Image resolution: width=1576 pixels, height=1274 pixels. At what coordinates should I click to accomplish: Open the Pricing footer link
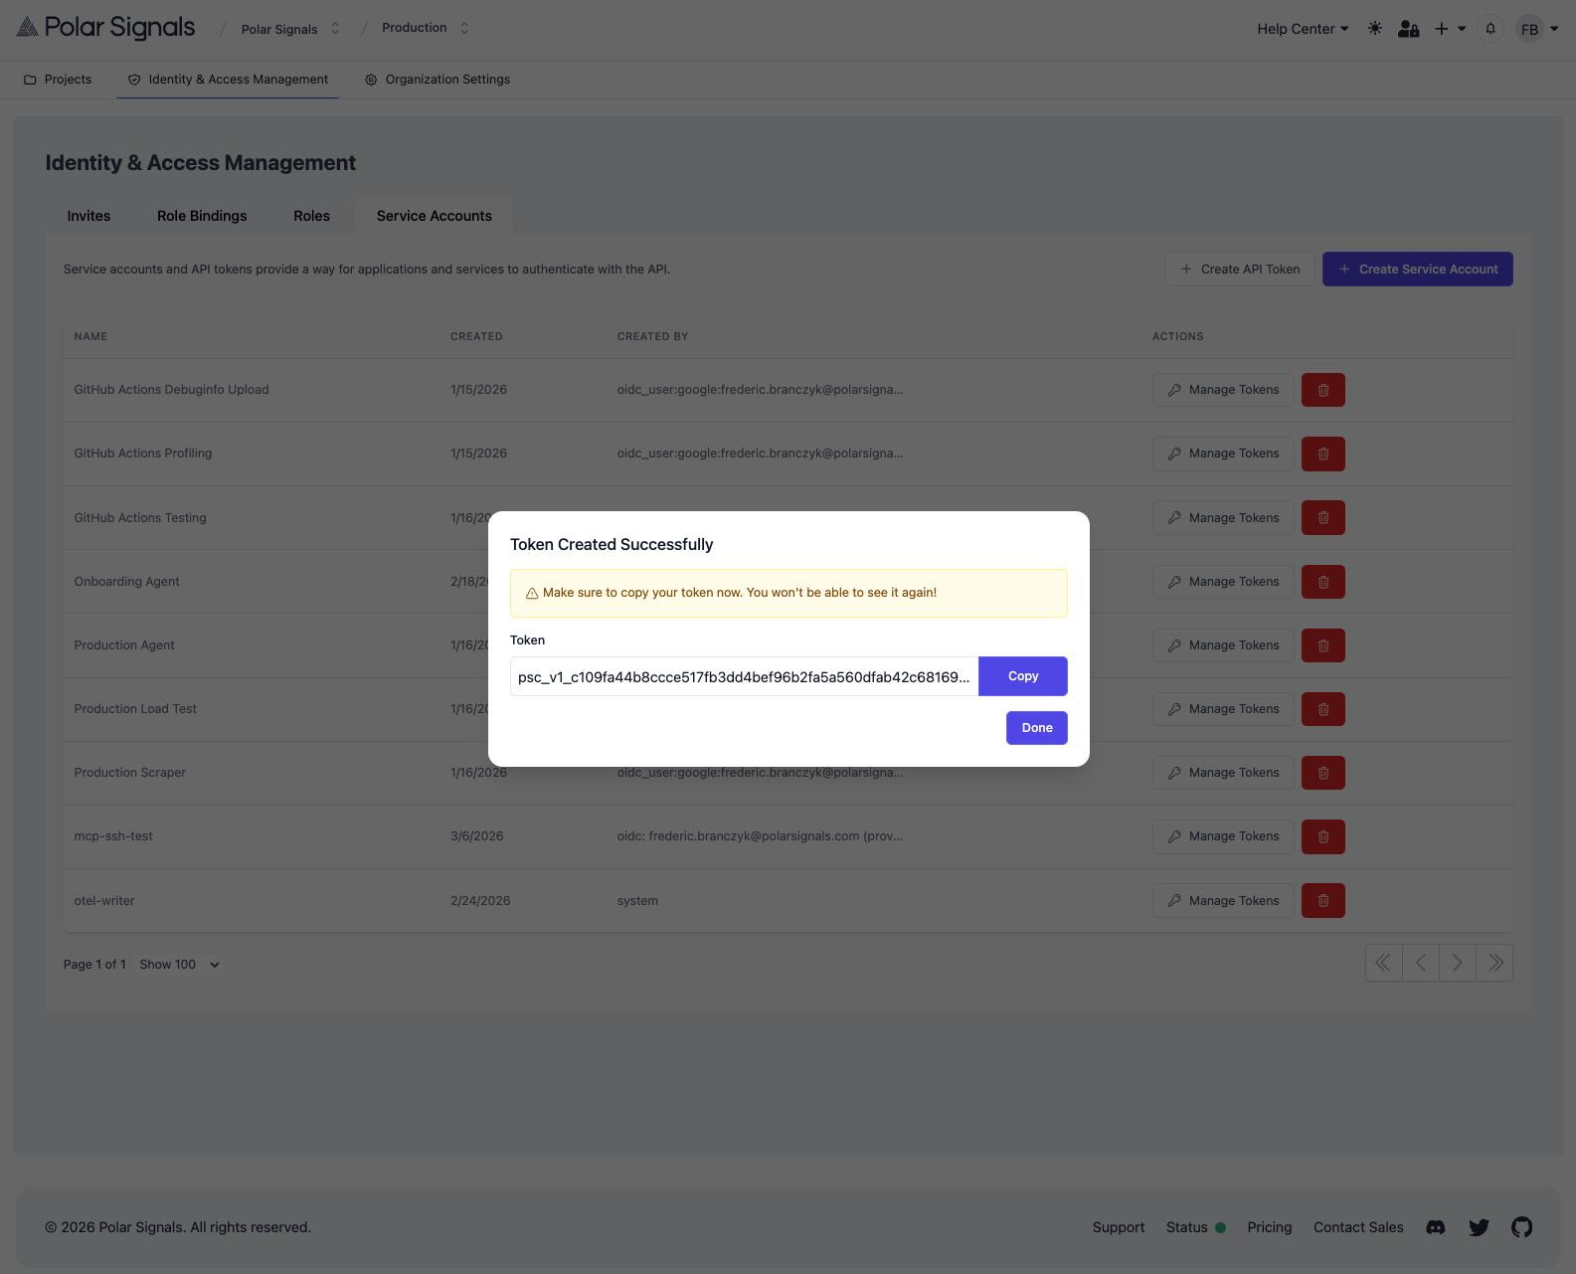point(1270,1227)
